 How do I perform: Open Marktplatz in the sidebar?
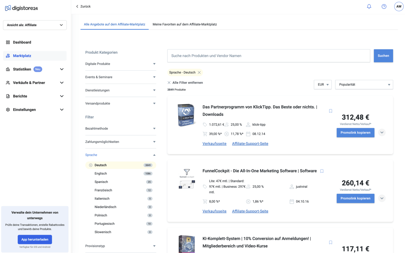click(35, 56)
